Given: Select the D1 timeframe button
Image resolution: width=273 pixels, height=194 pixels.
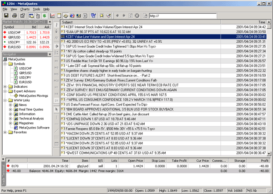Looking at the screenshot, I should tap(56, 100).
